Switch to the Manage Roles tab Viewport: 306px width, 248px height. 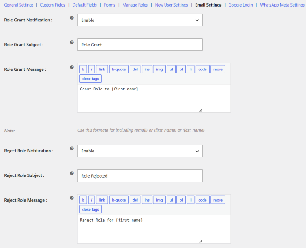click(x=135, y=5)
